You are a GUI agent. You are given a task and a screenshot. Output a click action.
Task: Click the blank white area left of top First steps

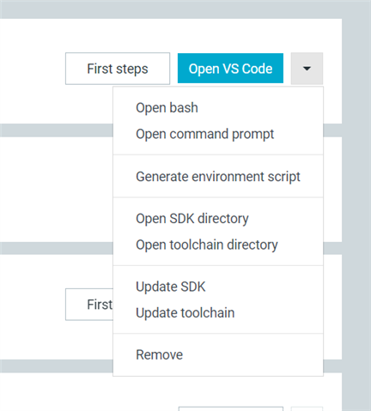(32, 69)
